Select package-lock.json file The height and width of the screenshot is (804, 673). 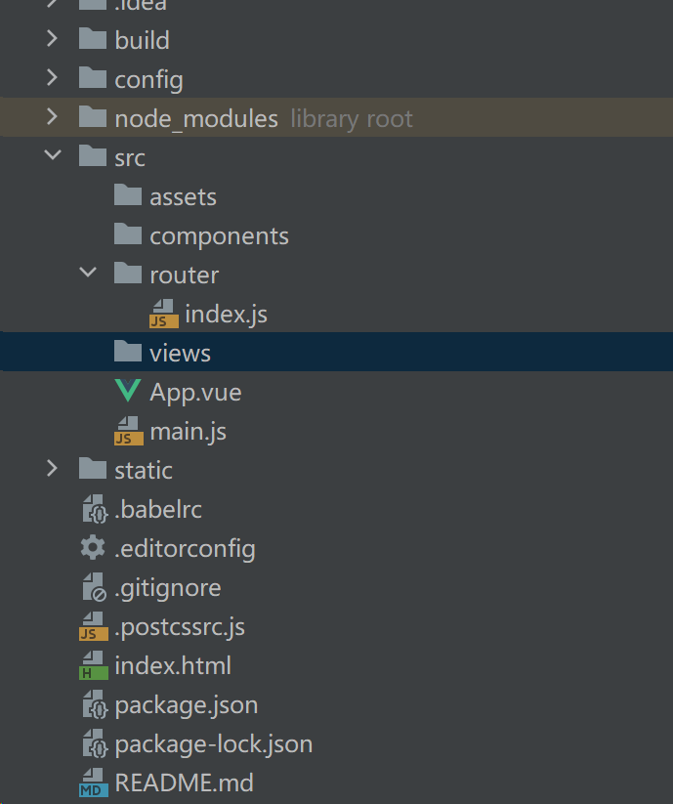pyautogui.click(x=213, y=743)
